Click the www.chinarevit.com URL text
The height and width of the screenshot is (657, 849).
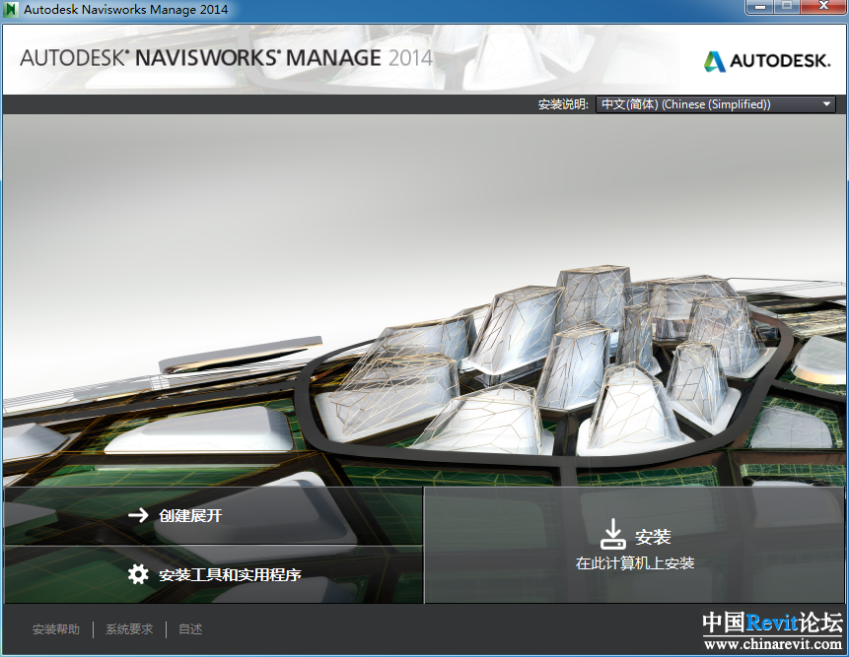771,645
